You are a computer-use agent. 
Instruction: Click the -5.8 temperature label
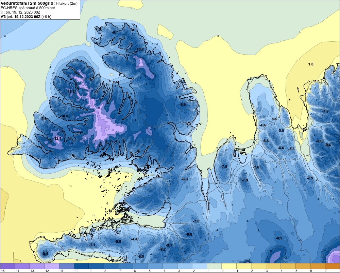point(292,149)
